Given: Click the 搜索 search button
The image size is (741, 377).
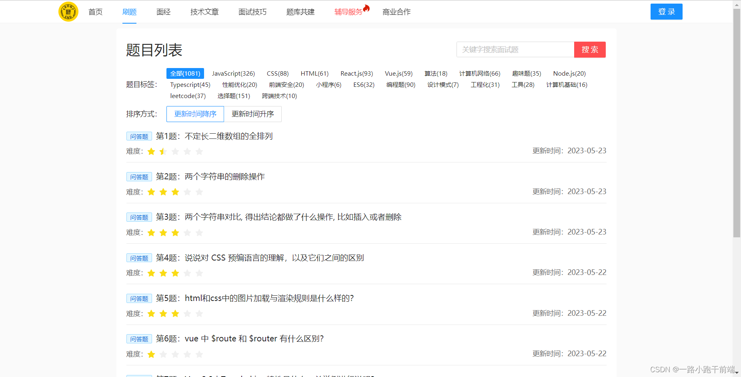Looking at the screenshot, I should [x=590, y=49].
